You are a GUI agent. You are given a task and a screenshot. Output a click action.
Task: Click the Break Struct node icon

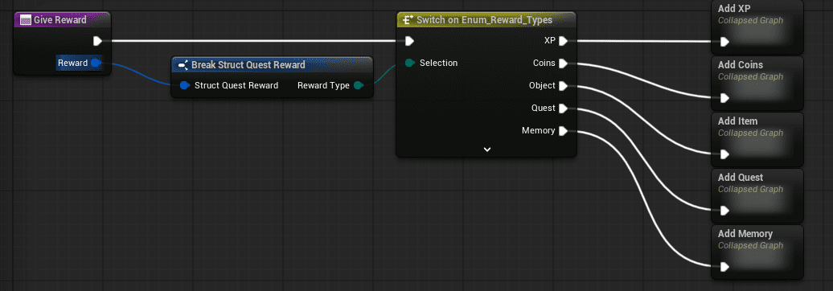(x=183, y=65)
